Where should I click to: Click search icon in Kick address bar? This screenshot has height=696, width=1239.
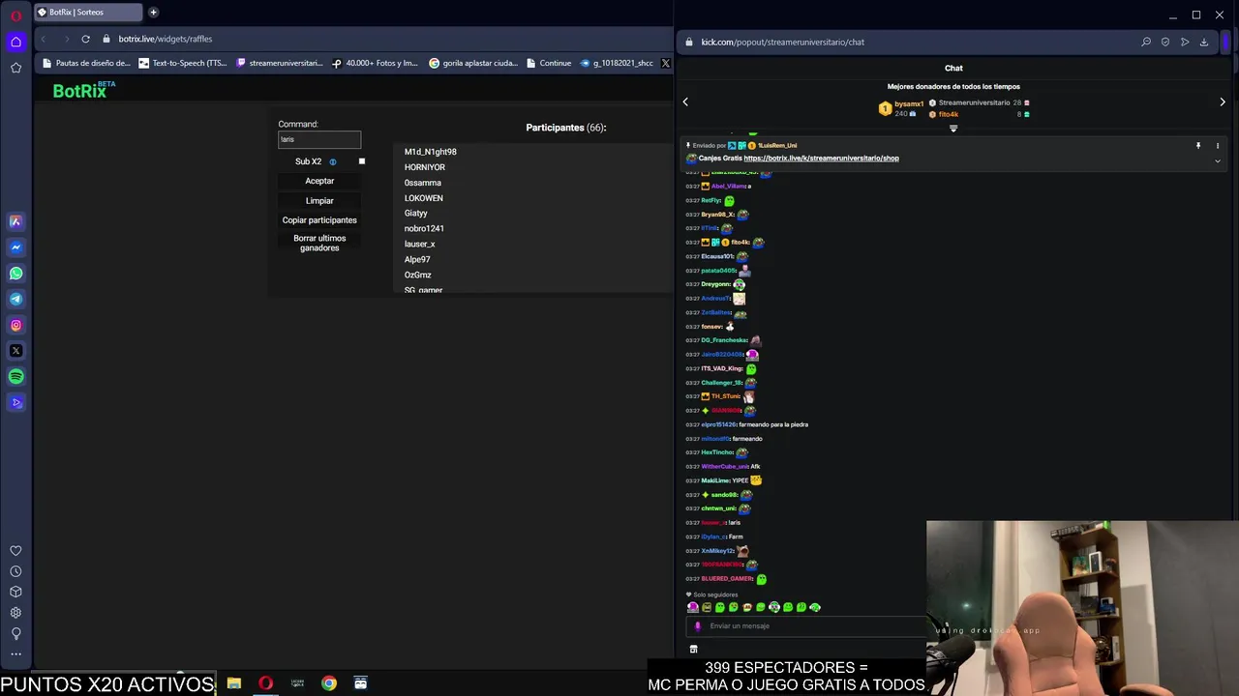(1146, 42)
